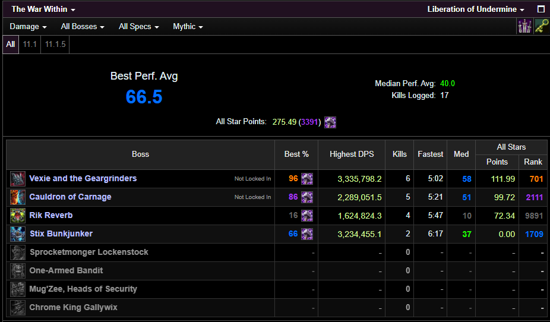
Task: Open Stix Bunkjunker boss link
Action: (x=61, y=233)
